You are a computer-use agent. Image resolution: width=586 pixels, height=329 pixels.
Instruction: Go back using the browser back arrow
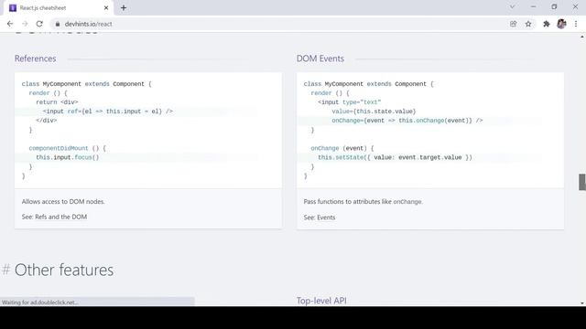[x=10, y=24]
